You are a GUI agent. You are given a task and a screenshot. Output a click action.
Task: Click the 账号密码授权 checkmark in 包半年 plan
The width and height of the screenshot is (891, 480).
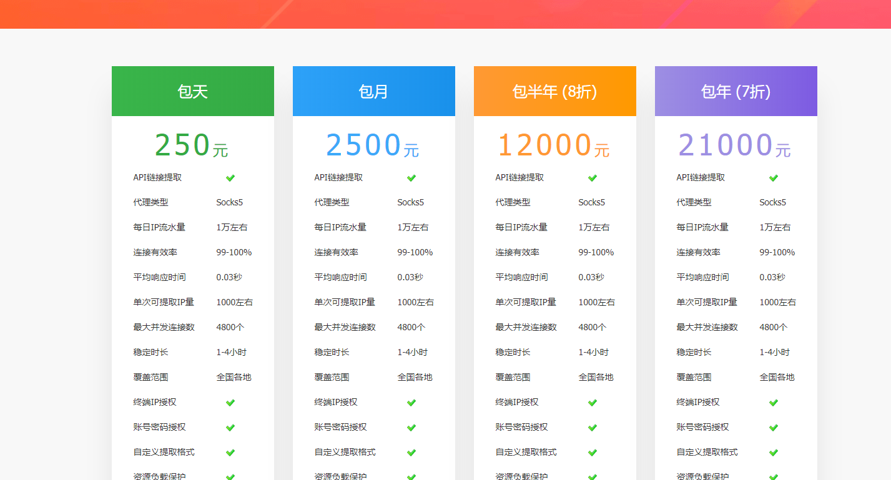[593, 428]
